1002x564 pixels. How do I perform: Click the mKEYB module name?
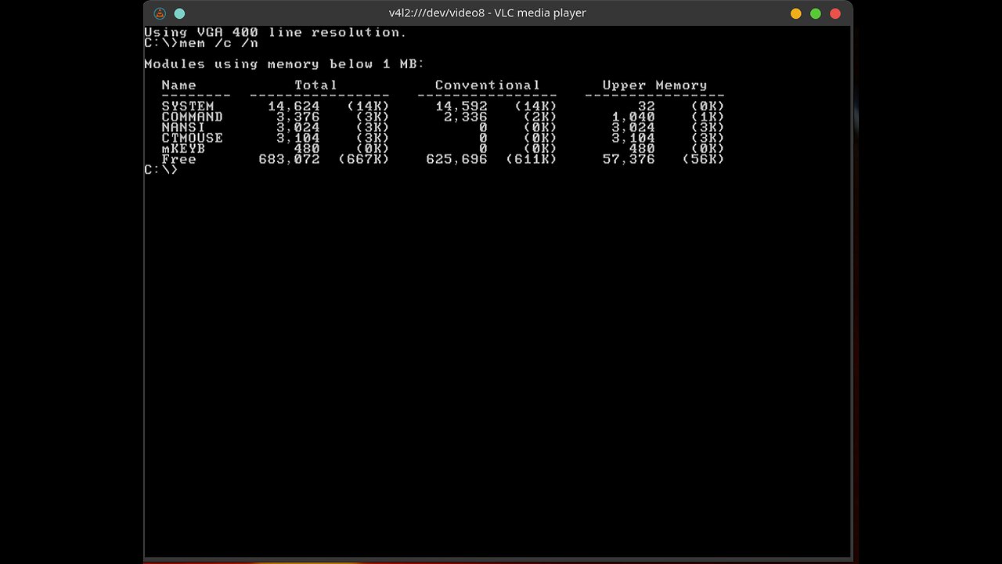click(x=184, y=149)
